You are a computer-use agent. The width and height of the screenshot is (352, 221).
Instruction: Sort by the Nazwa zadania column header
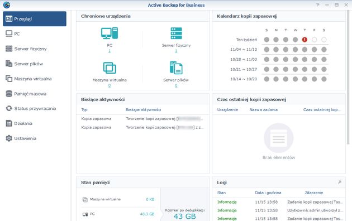click(264, 109)
